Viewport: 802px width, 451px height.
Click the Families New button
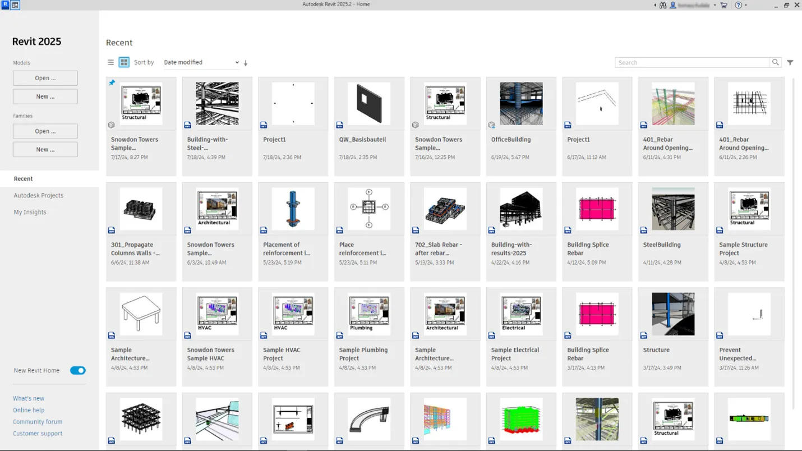[45, 149]
